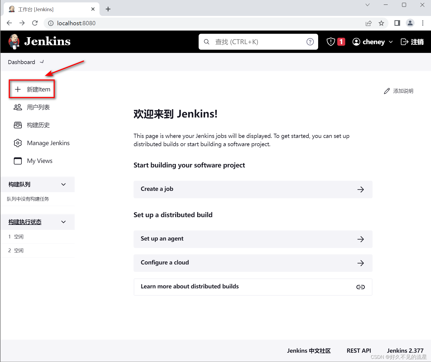The width and height of the screenshot is (431, 362).
Task: Click the red security alert badge 1
Action: (341, 42)
